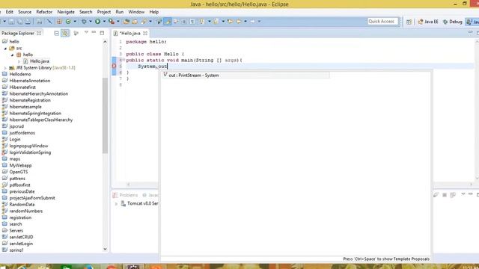This screenshot has width=479, height=269.
Task: Open the Help menu
Action: coord(154,12)
